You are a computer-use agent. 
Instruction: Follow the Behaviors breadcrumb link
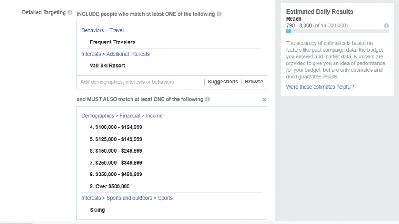click(x=93, y=30)
